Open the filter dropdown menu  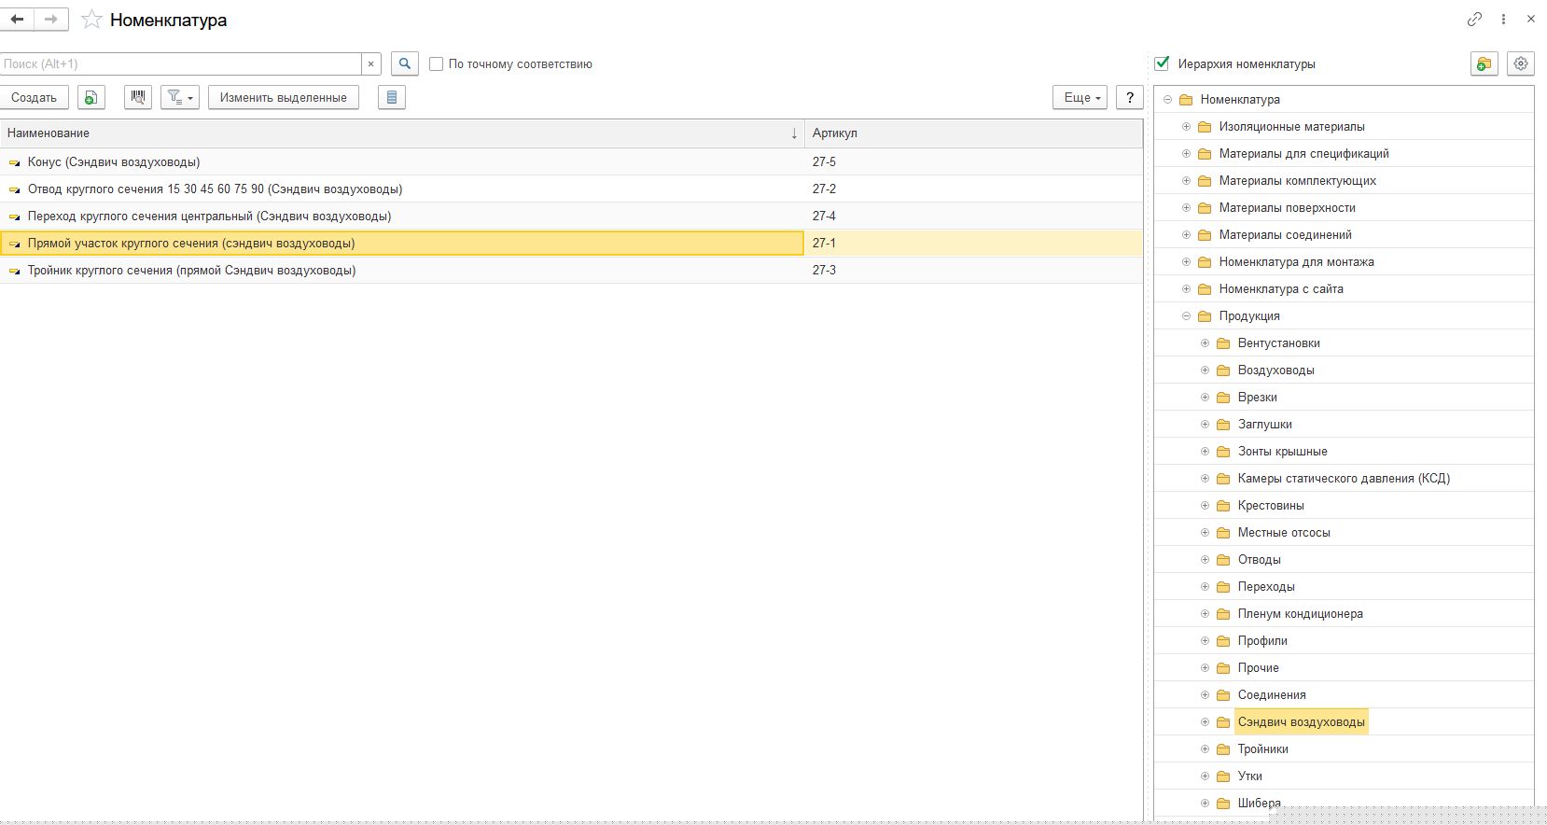[x=180, y=97]
